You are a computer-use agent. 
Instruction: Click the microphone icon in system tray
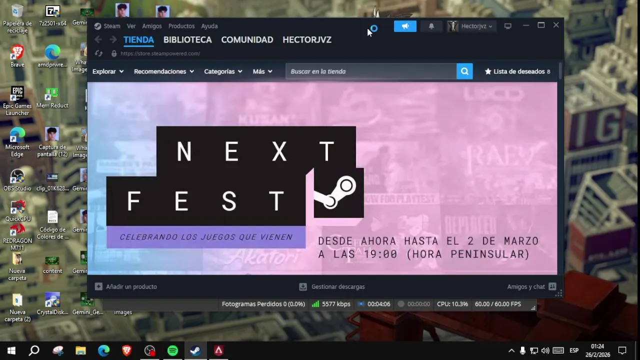coord(522,350)
